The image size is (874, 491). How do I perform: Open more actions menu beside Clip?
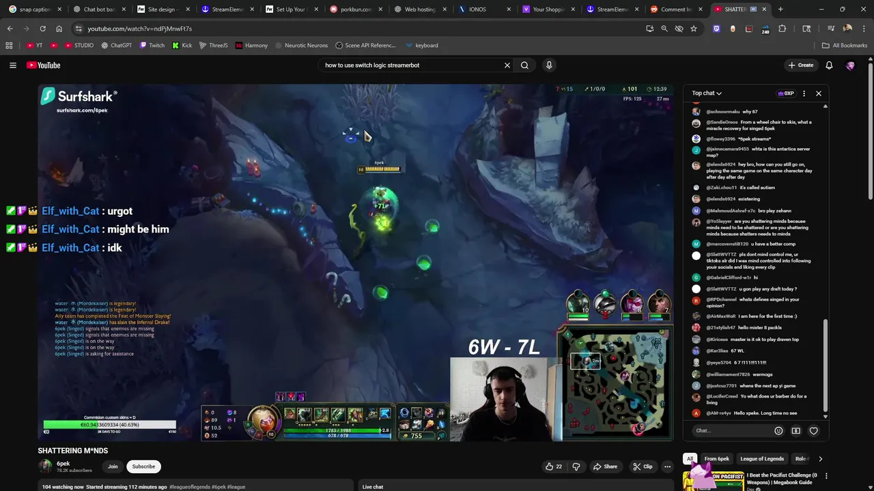pyautogui.click(x=667, y=466)
